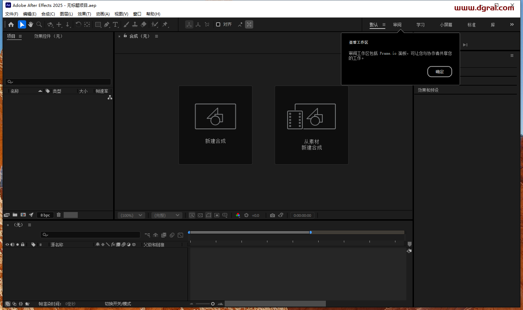Image resolution: width=523 pixels, height=310 pixels.
Task: Select the Roto Brush tool
Action: click(154, 24)
